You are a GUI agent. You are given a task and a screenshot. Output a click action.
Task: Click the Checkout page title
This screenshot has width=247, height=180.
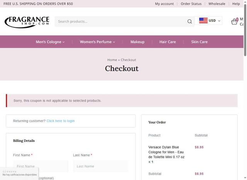(x=122, y=68)
